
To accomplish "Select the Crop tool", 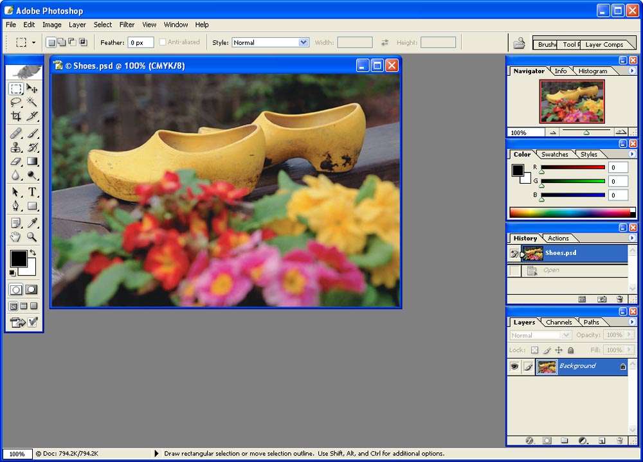I will coord(16,116).
